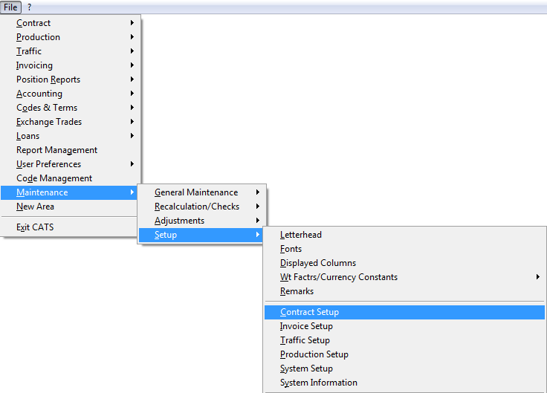Open the question mark help menu
547x393 pixels.
(29, 7)
